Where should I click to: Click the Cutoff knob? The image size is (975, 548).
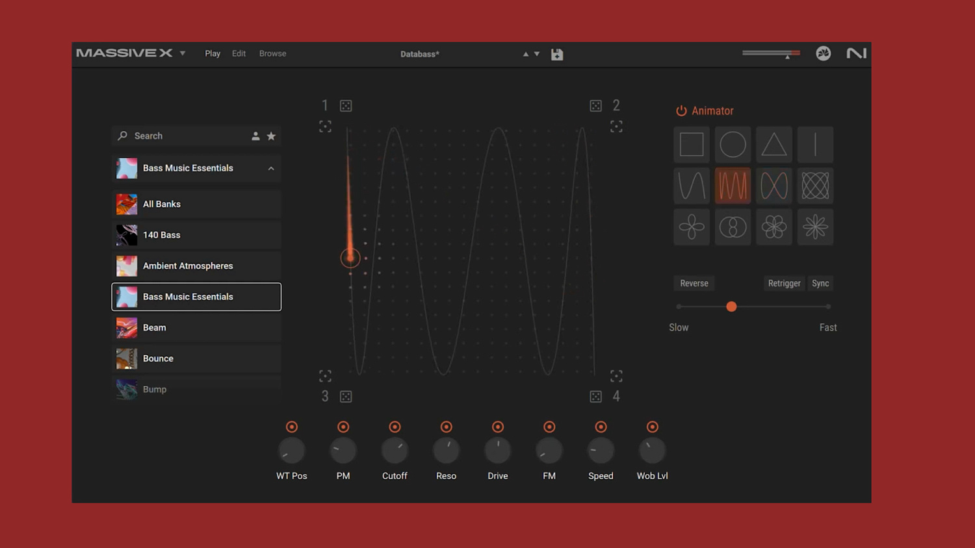tap(395, 451)
